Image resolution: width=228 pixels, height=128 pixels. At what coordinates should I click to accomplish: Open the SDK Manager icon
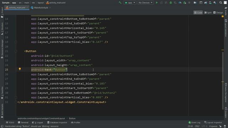[215, 2]
